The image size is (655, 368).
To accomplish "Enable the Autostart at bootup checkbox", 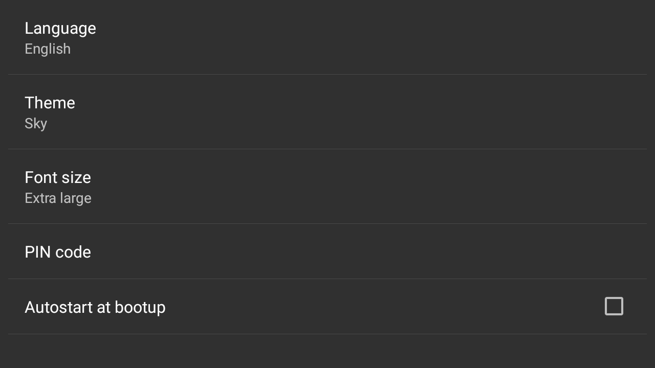I will [x=614, y=306].
